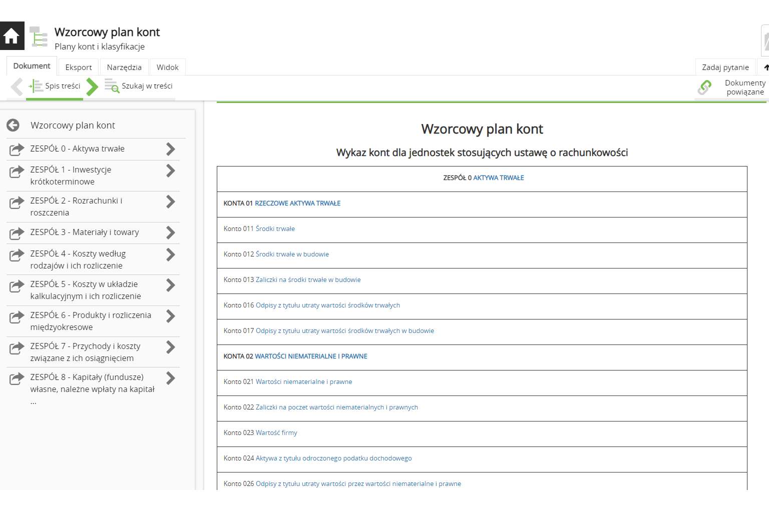Expand ZESPÓŁ 0 - Aktywa trwałe chevron
Viewport: 769px width, 512px height.
[171, 149]
